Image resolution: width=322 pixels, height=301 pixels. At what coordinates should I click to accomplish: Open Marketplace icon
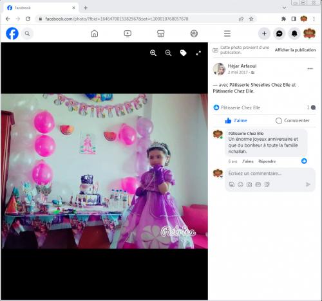click(x=161, y=33)
